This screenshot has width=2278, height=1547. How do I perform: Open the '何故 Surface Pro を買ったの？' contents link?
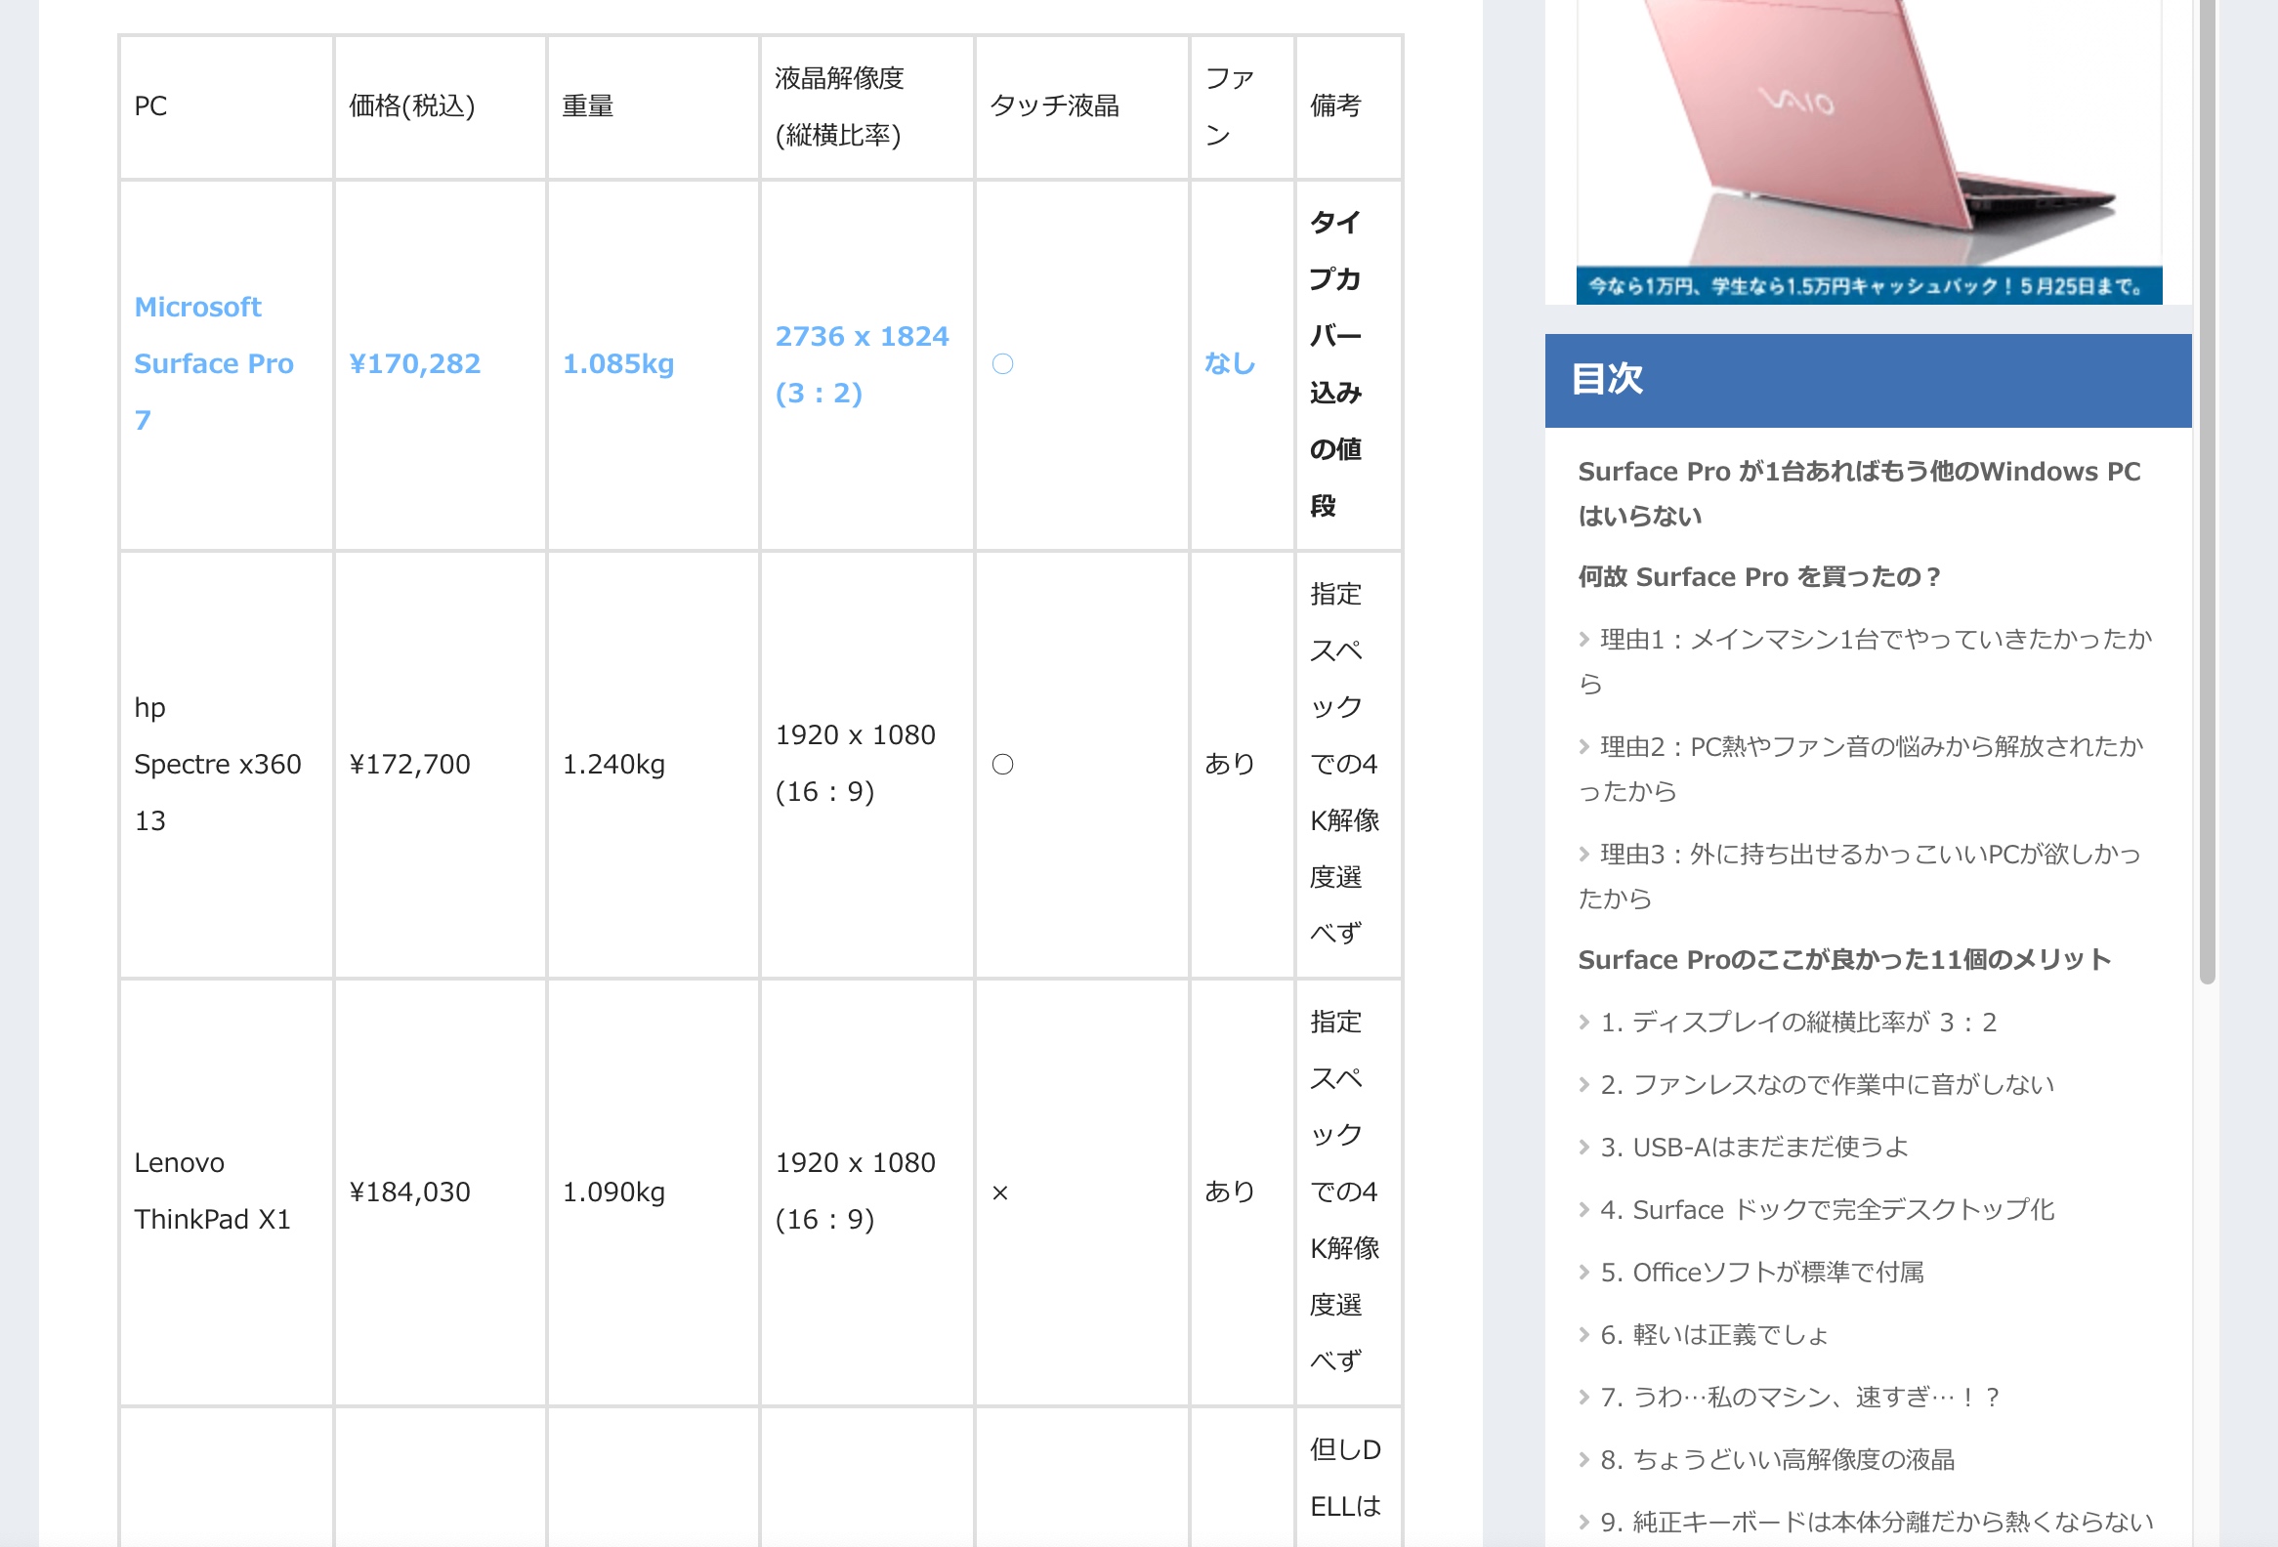click(1758, 577)
